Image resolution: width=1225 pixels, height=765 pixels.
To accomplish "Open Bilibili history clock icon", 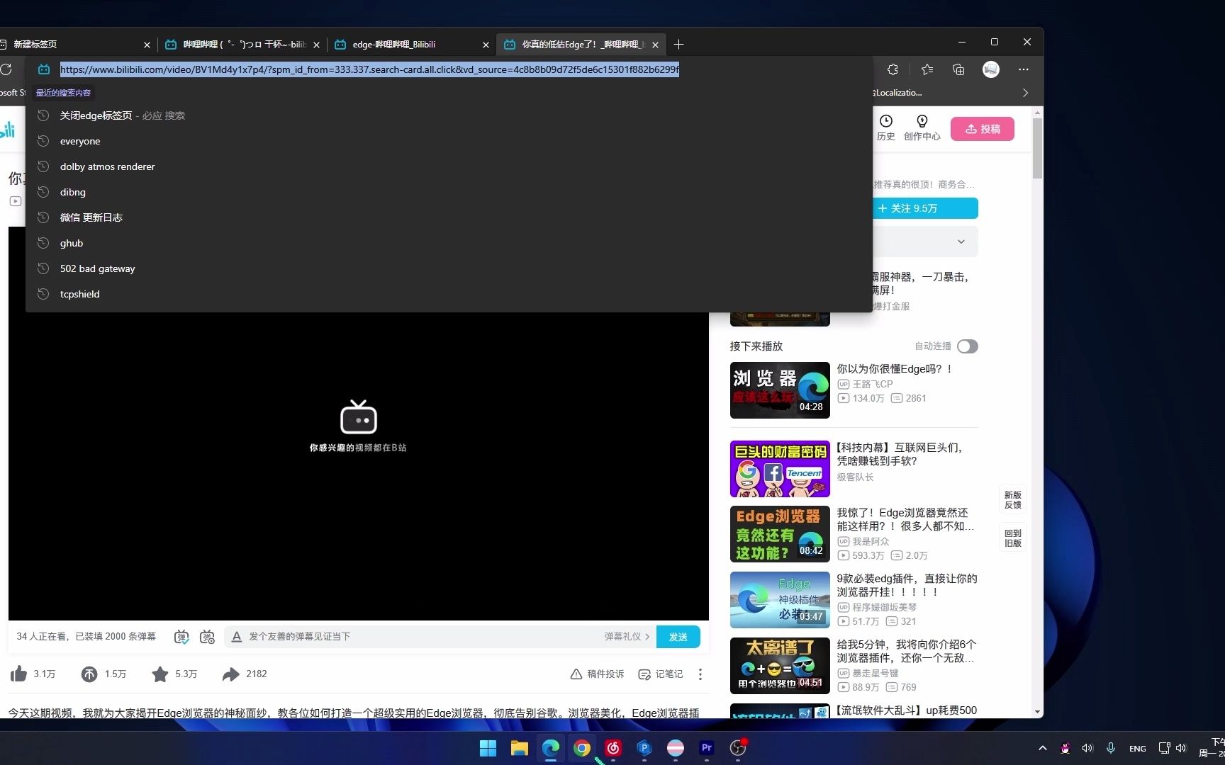I will pos(886,121).
